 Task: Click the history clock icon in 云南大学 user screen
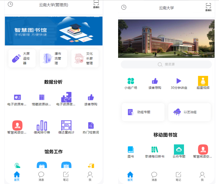[124, 7]
